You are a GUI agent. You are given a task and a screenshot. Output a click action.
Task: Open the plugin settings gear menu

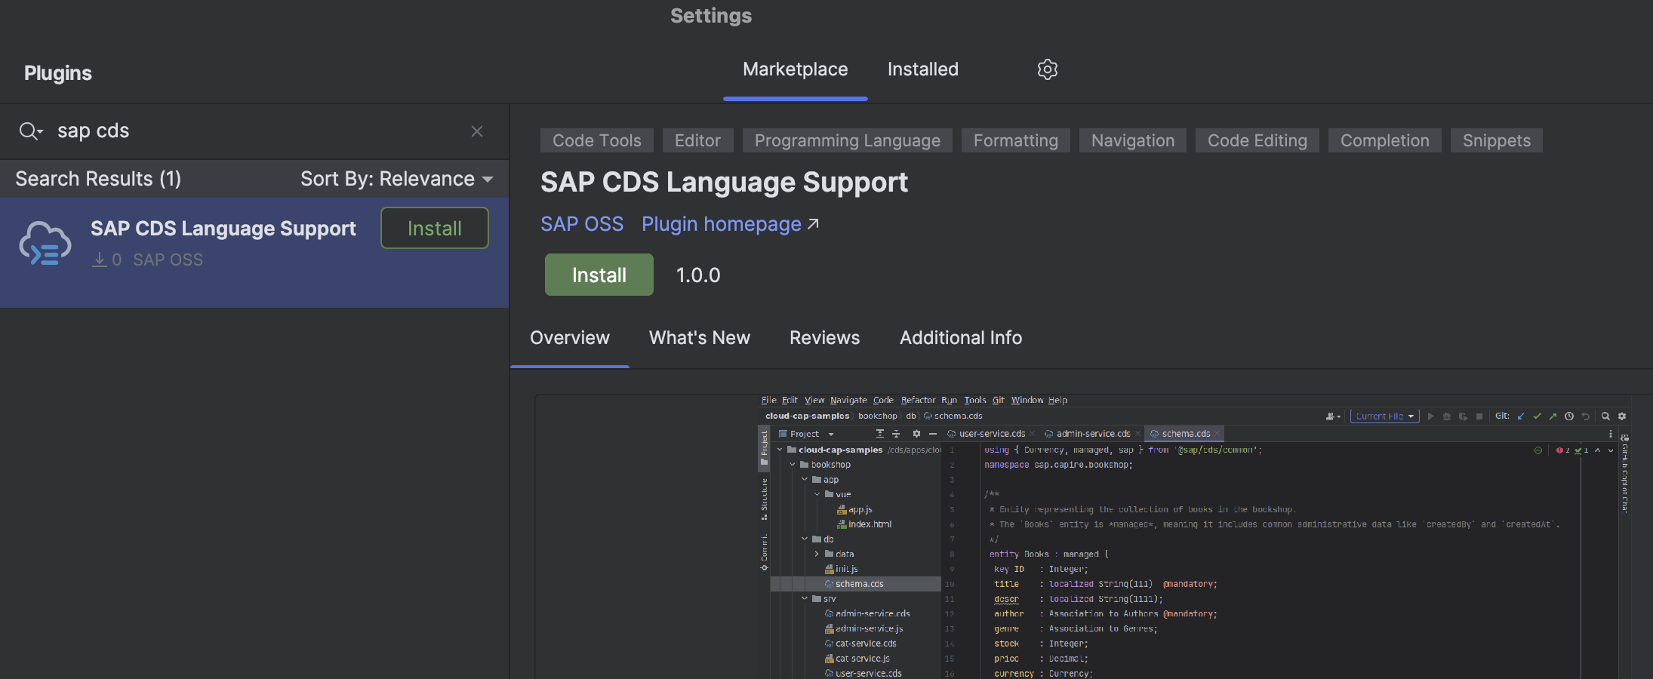(x=1047, y=69)
